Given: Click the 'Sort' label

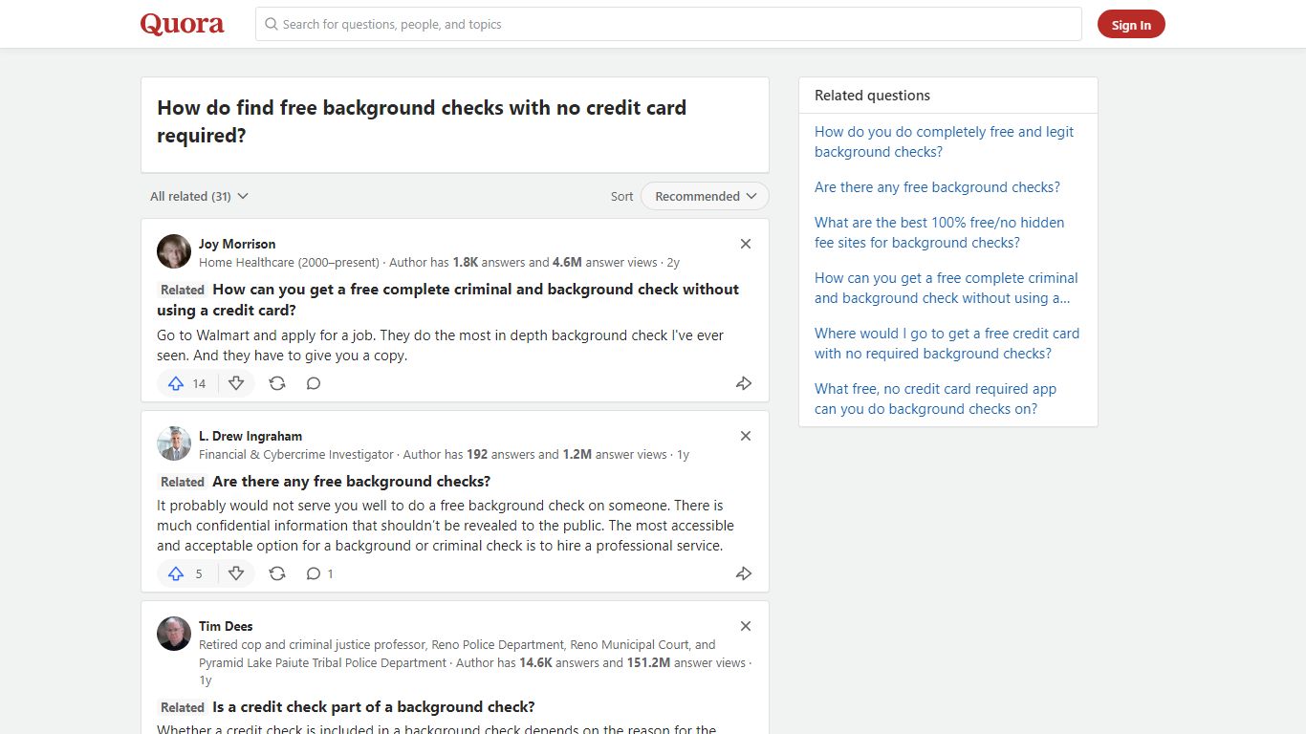Looking at the screenshot, I should [621, 196].
